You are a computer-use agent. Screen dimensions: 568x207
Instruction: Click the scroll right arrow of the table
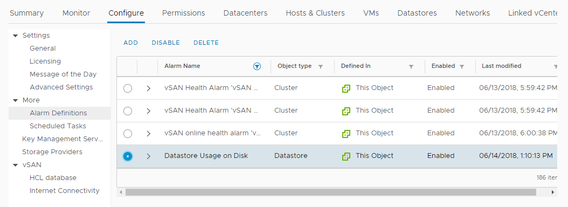(553, 192)
